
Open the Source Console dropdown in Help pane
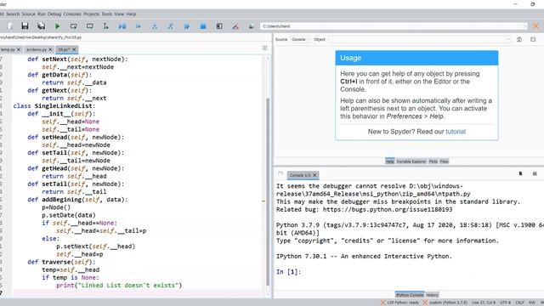pyautogui.click(x=300, y=40)
